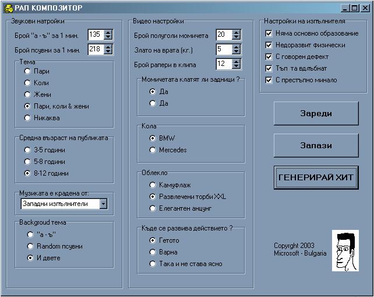Screen dimensions: 374x297
Task: Select Варна as the location
Action: coord(153,252)
